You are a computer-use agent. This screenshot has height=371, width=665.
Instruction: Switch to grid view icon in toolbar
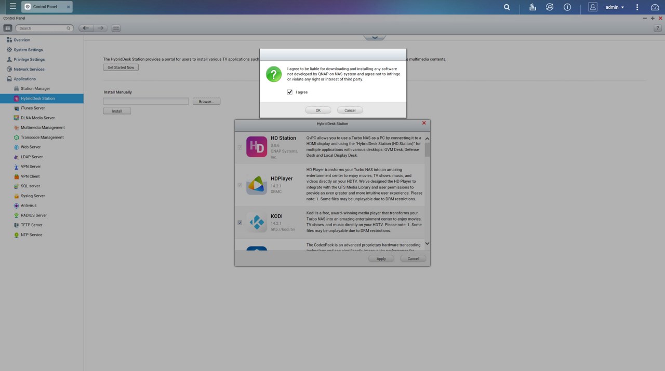tap(116, 28)
